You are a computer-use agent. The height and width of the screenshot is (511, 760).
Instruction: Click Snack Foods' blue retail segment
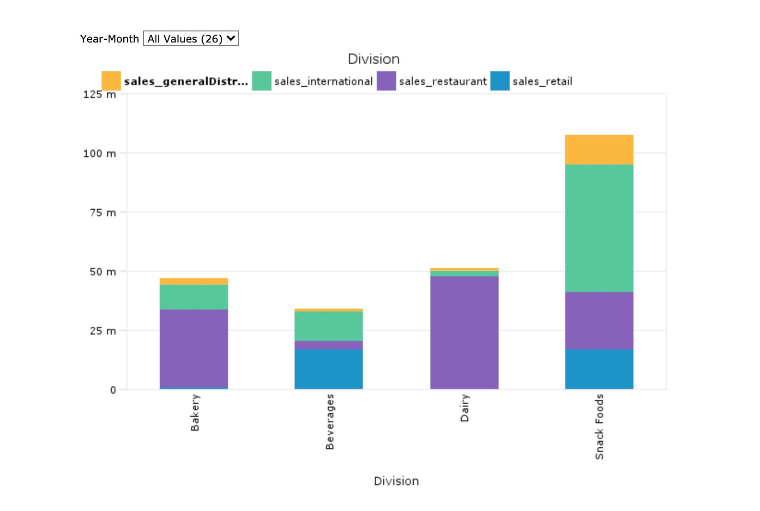click(599, 369)
